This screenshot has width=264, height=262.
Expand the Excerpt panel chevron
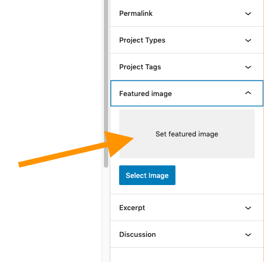248,208
